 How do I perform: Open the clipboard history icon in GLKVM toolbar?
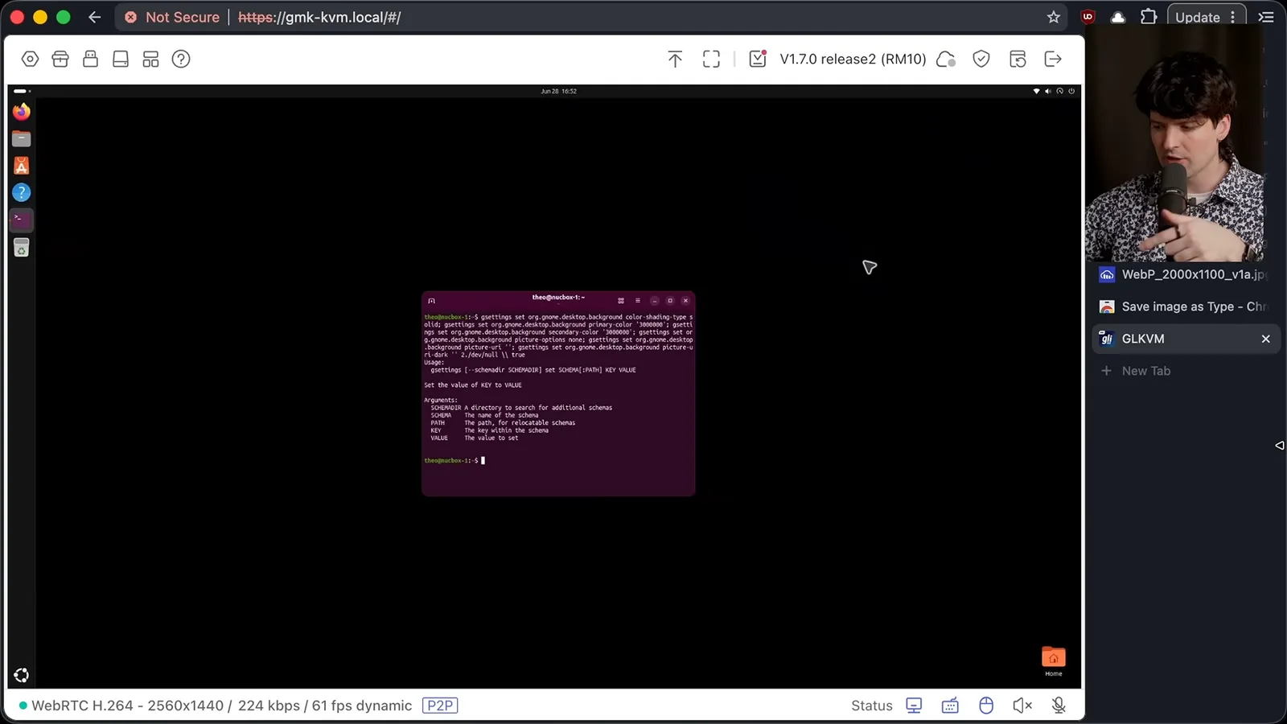[x=1018, y=59]
